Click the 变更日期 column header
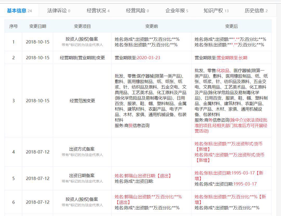 click(x=38, y=26)
